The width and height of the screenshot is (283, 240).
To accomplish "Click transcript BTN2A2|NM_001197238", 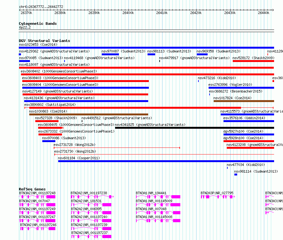I will point(89,193).
